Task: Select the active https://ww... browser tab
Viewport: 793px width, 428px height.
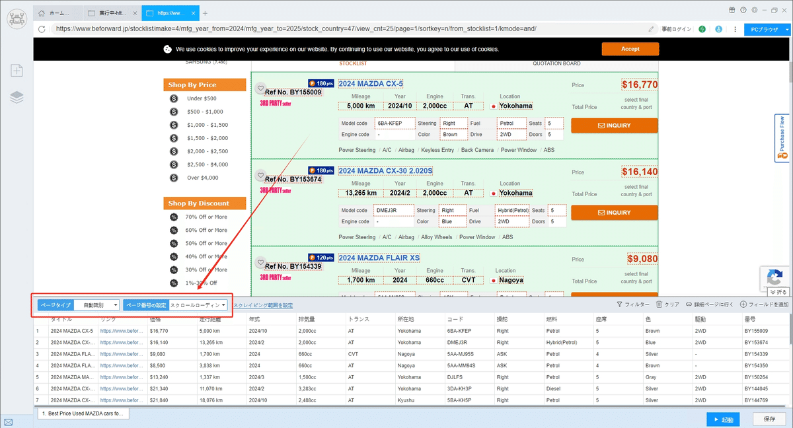Action: [x=170, y=13]
